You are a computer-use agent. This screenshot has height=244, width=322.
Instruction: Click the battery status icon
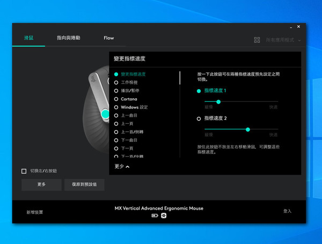pyautogui.click(x=155, y=216)
